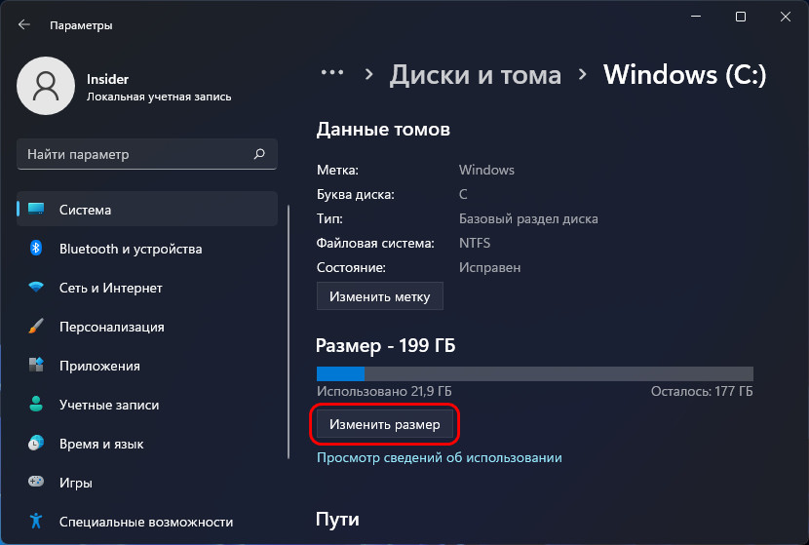Select Учетные записи in sidebar
Image resolution: width=809 pixels, height=545 pixels.
pos(147,404)
